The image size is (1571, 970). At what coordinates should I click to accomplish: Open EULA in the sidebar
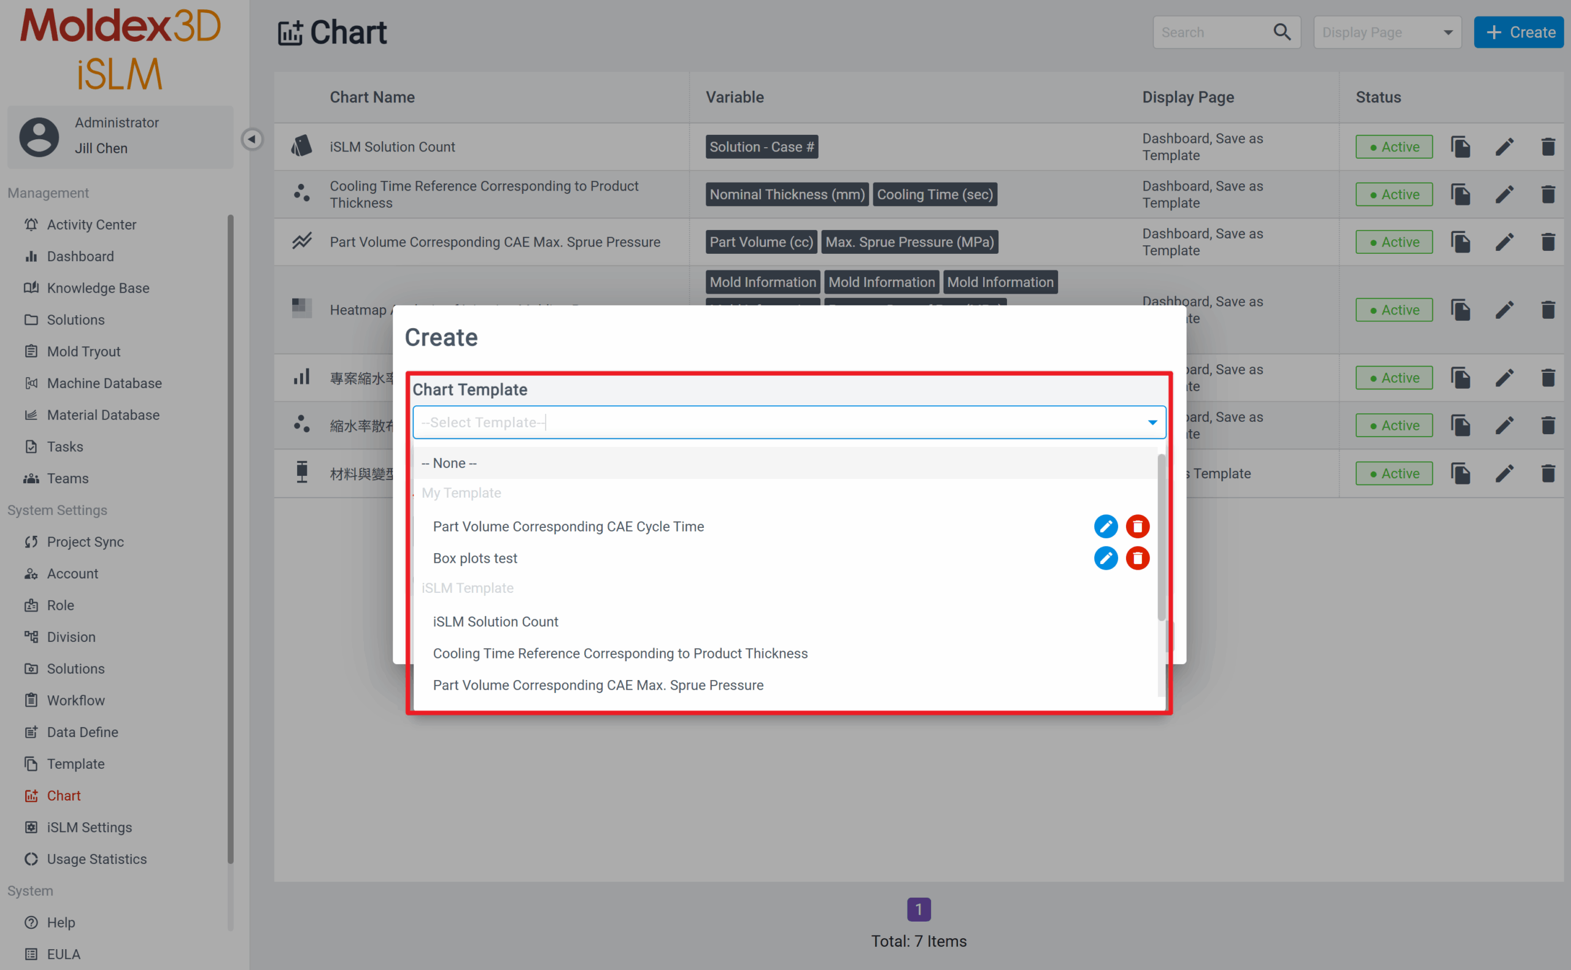point(64,955)
